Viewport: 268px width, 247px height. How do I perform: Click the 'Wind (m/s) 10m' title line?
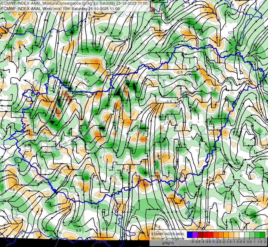pyautogui.click(x=60, y=9)
